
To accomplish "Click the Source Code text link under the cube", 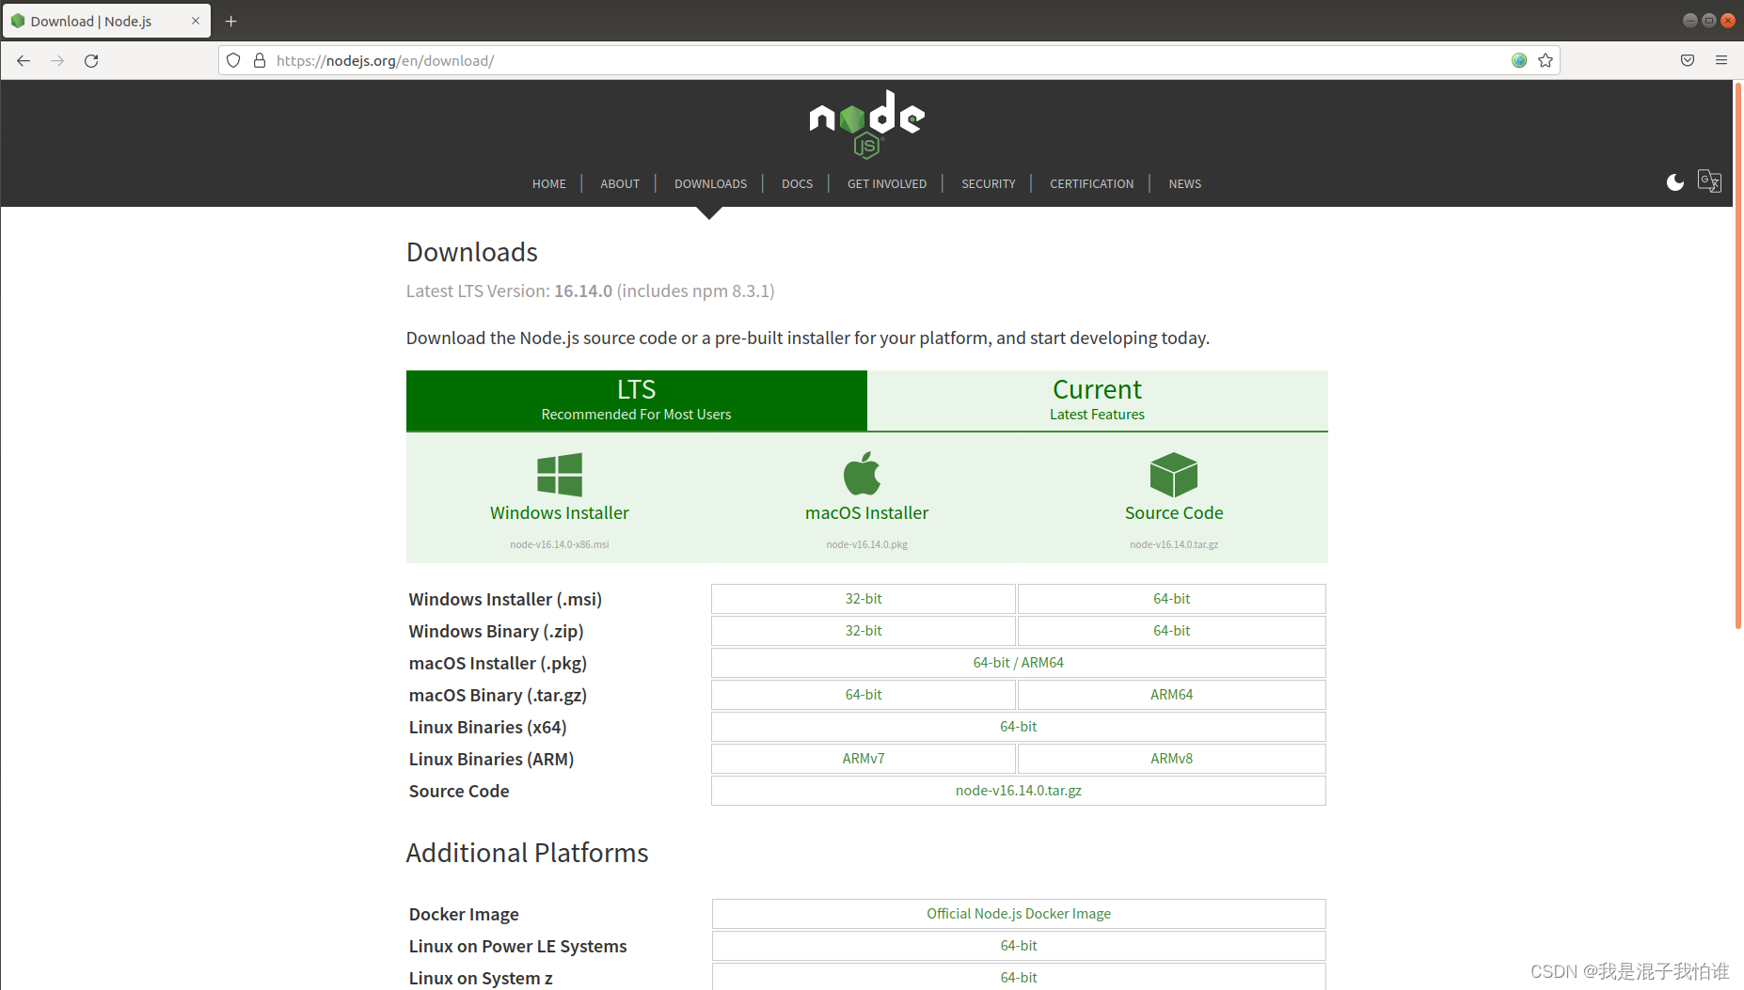I will click(x=1174, y=512).
